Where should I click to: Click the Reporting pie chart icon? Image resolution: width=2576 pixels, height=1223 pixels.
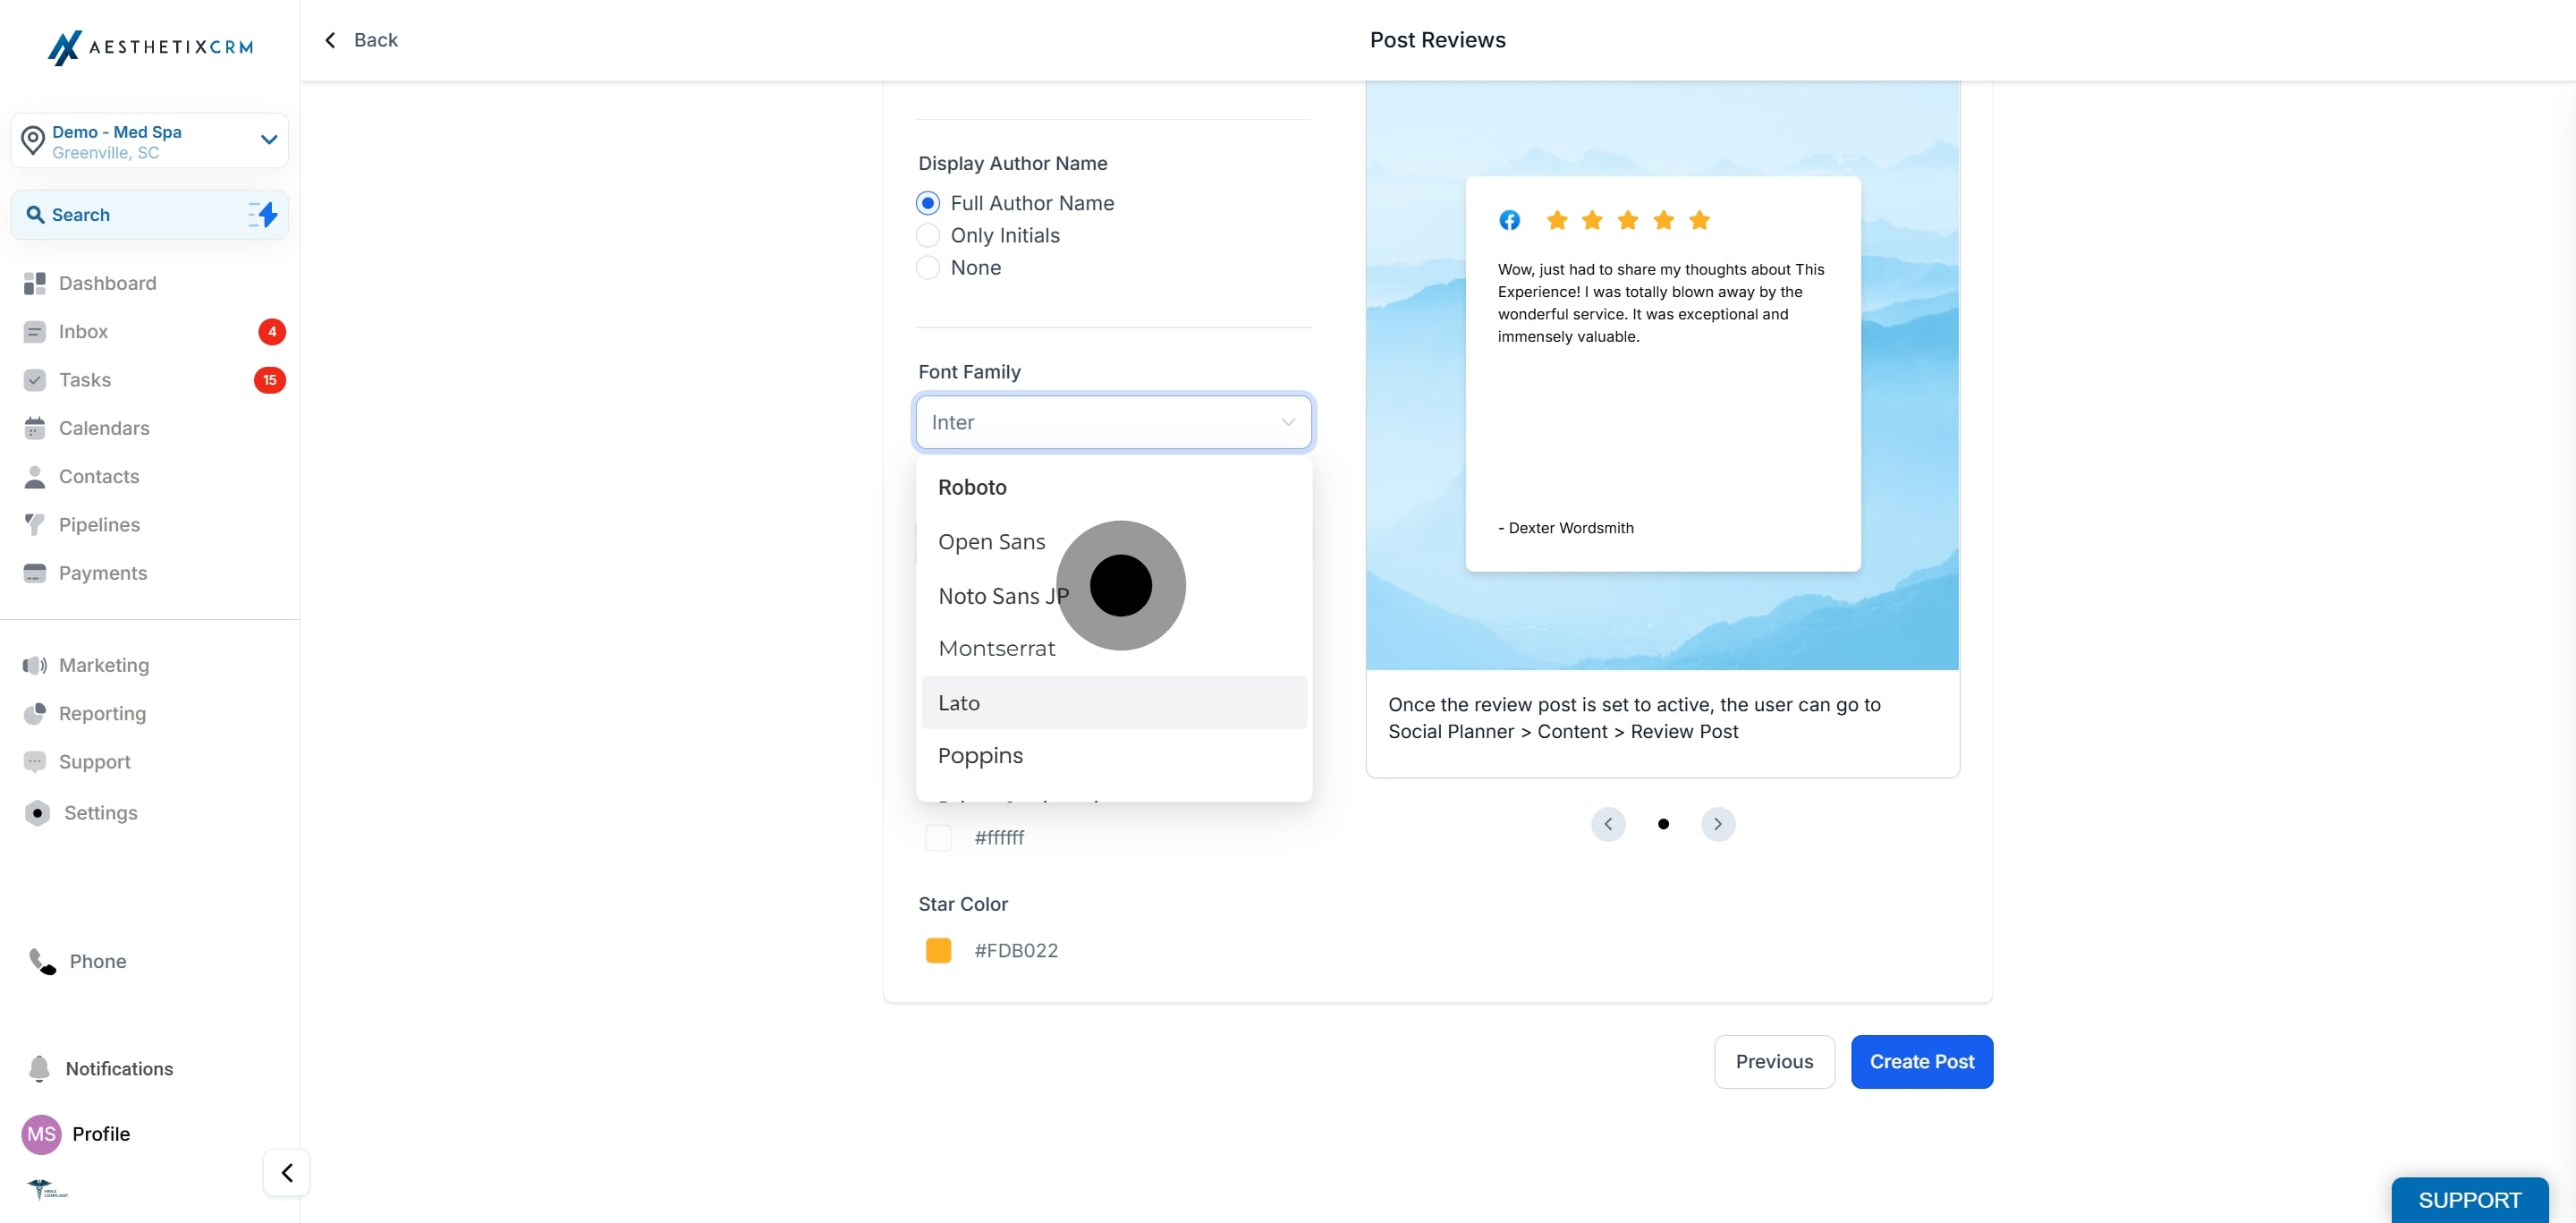pyautogui.click(x=35, y=713)
